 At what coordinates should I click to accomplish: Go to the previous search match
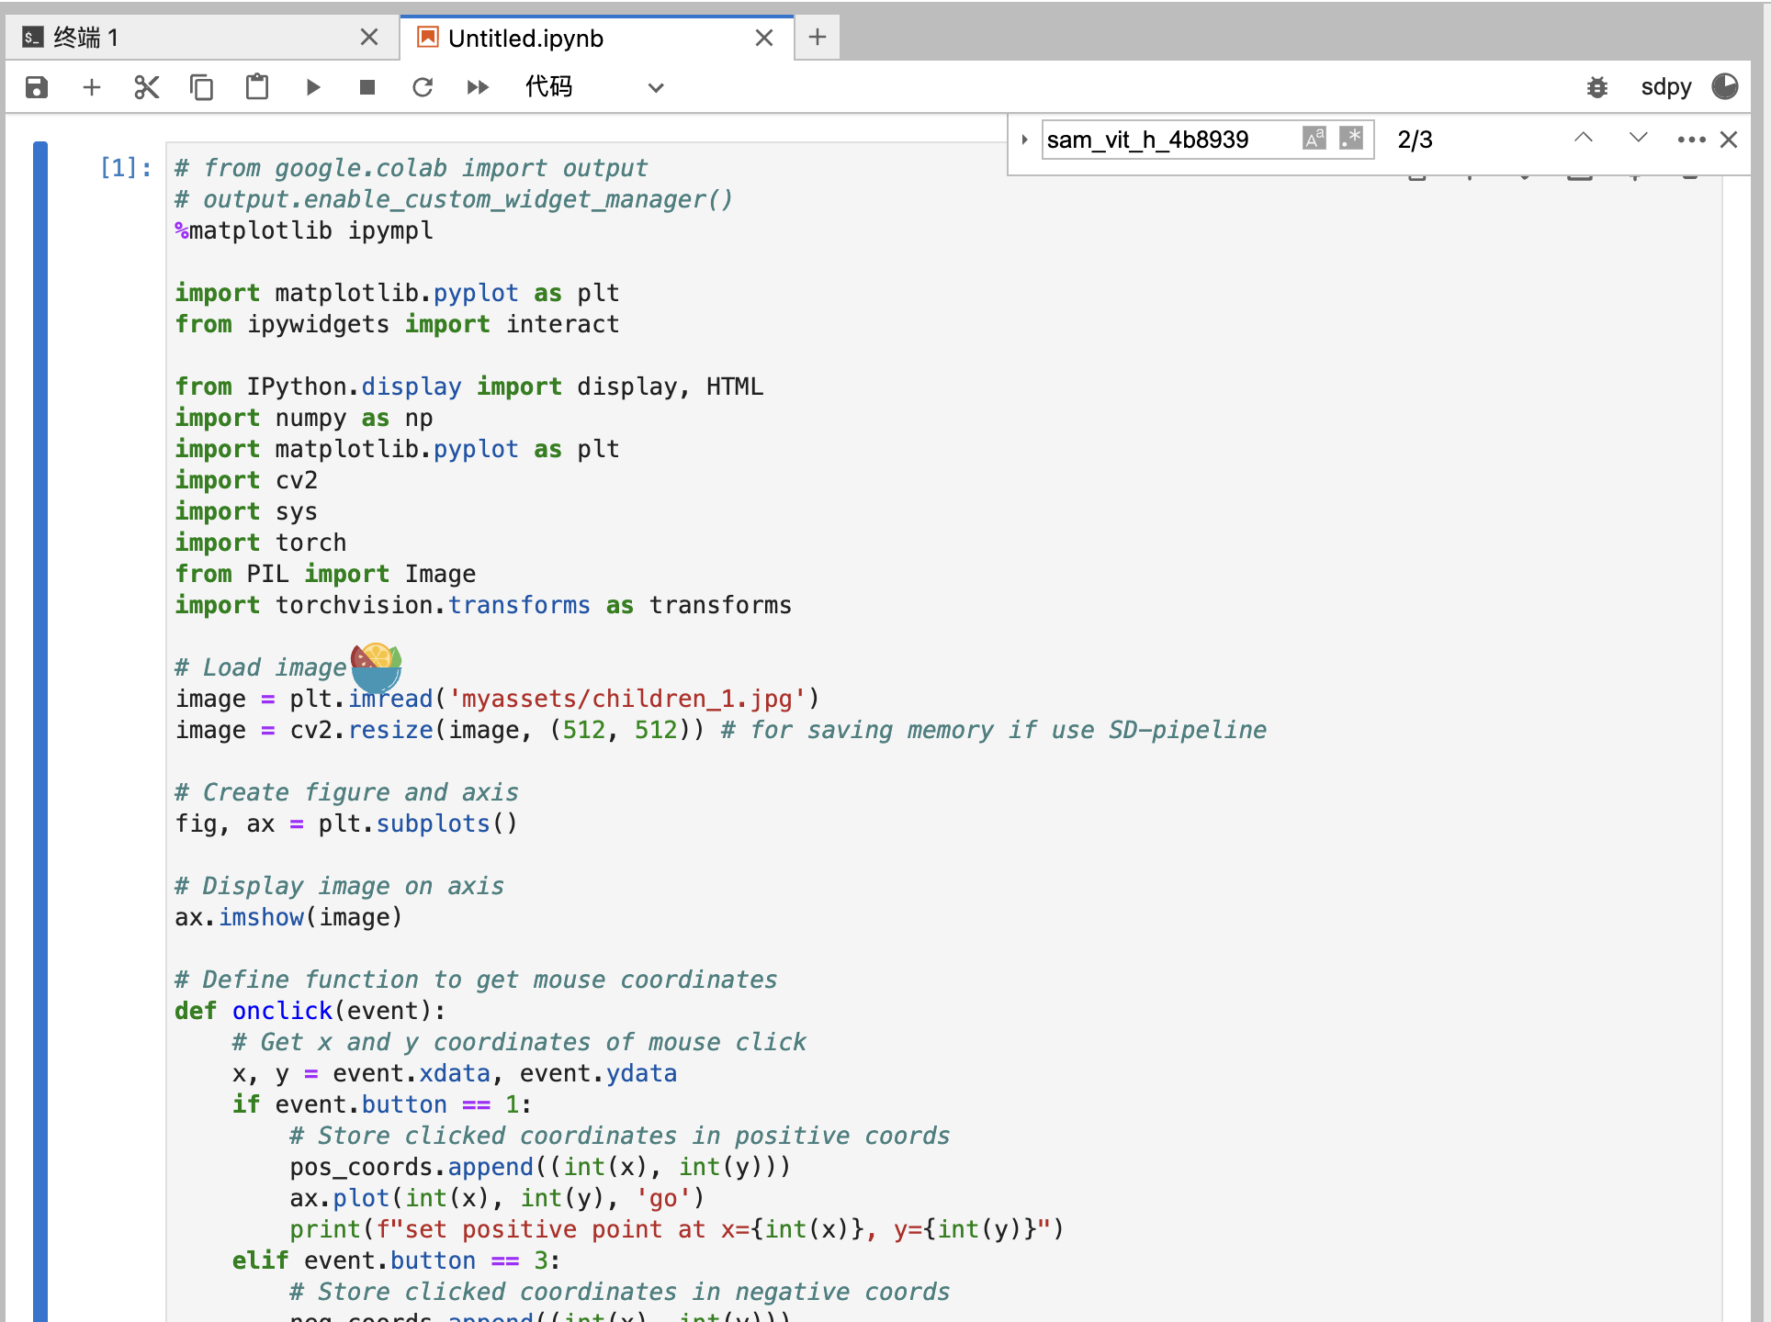click(x=1583, y=139)
